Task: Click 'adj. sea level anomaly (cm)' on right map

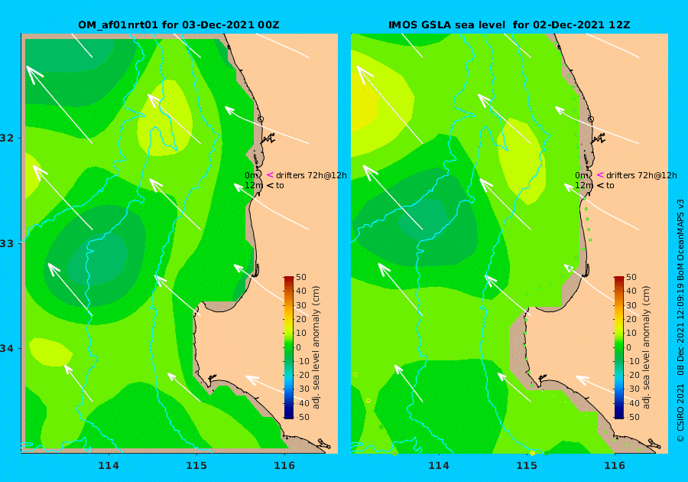Action: click(x=646, y=347)
